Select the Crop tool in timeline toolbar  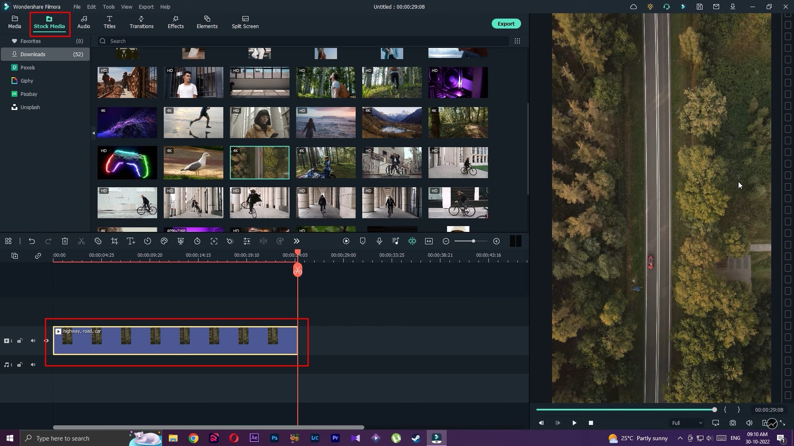click(115, 241)
